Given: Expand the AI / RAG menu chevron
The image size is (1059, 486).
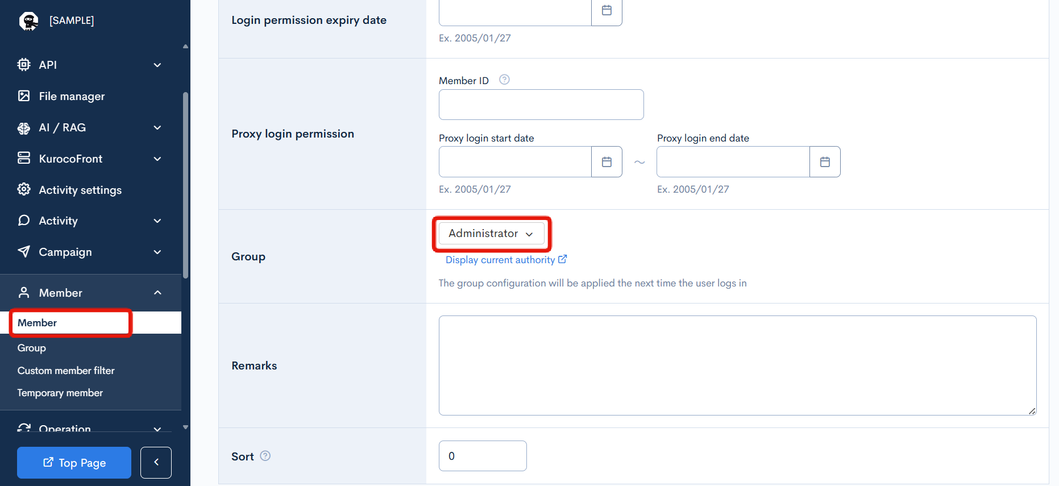Looking at the screenshot, I should click(157, 127).
